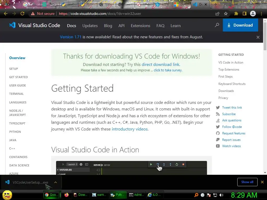Screen dimensions: 267x200
Task: Click the network tray icon
Action: click(215, 195)
